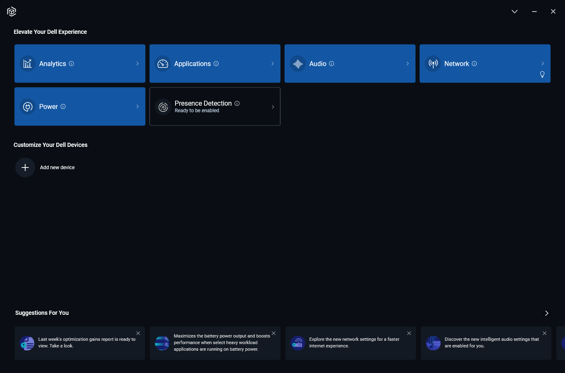Click the Power plug icon

(x=28, y=106)
